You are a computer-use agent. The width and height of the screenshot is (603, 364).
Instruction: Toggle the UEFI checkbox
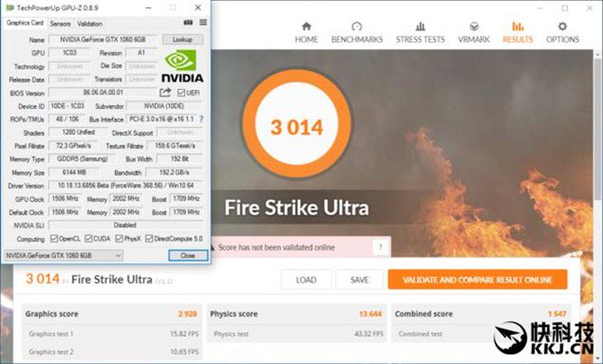[x=181, y=92]
